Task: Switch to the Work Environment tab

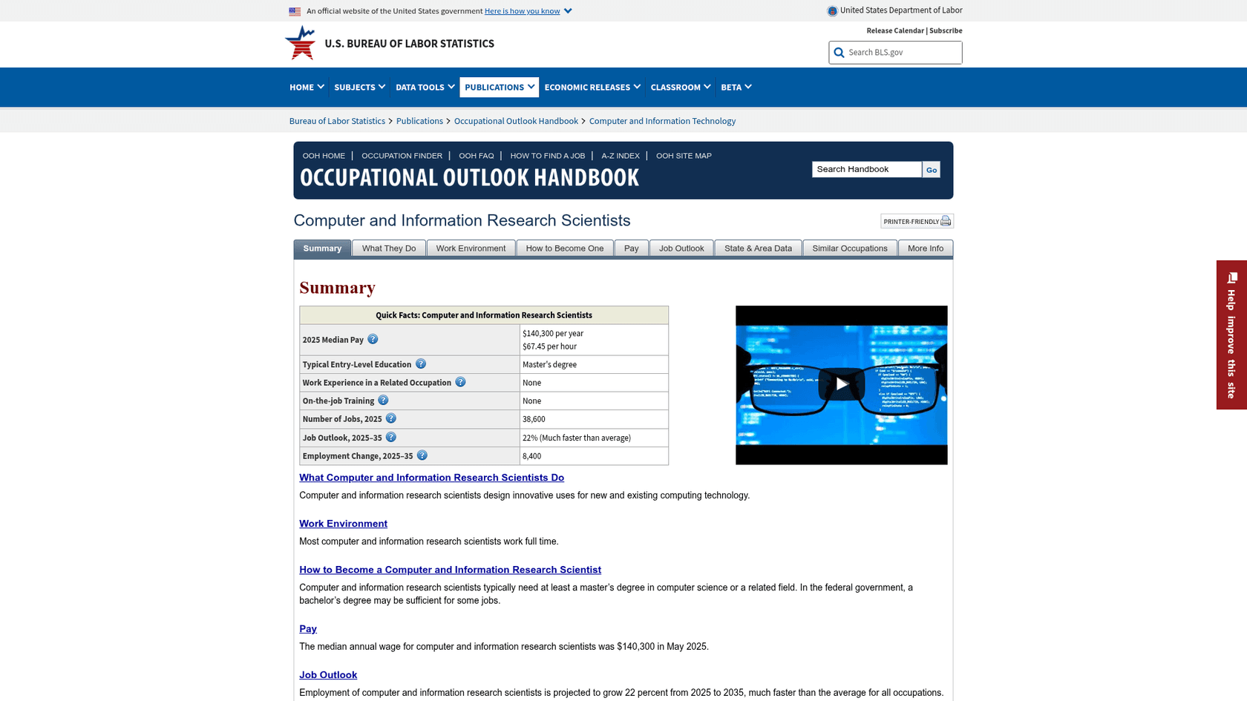Action: click(x=471, y=249)
